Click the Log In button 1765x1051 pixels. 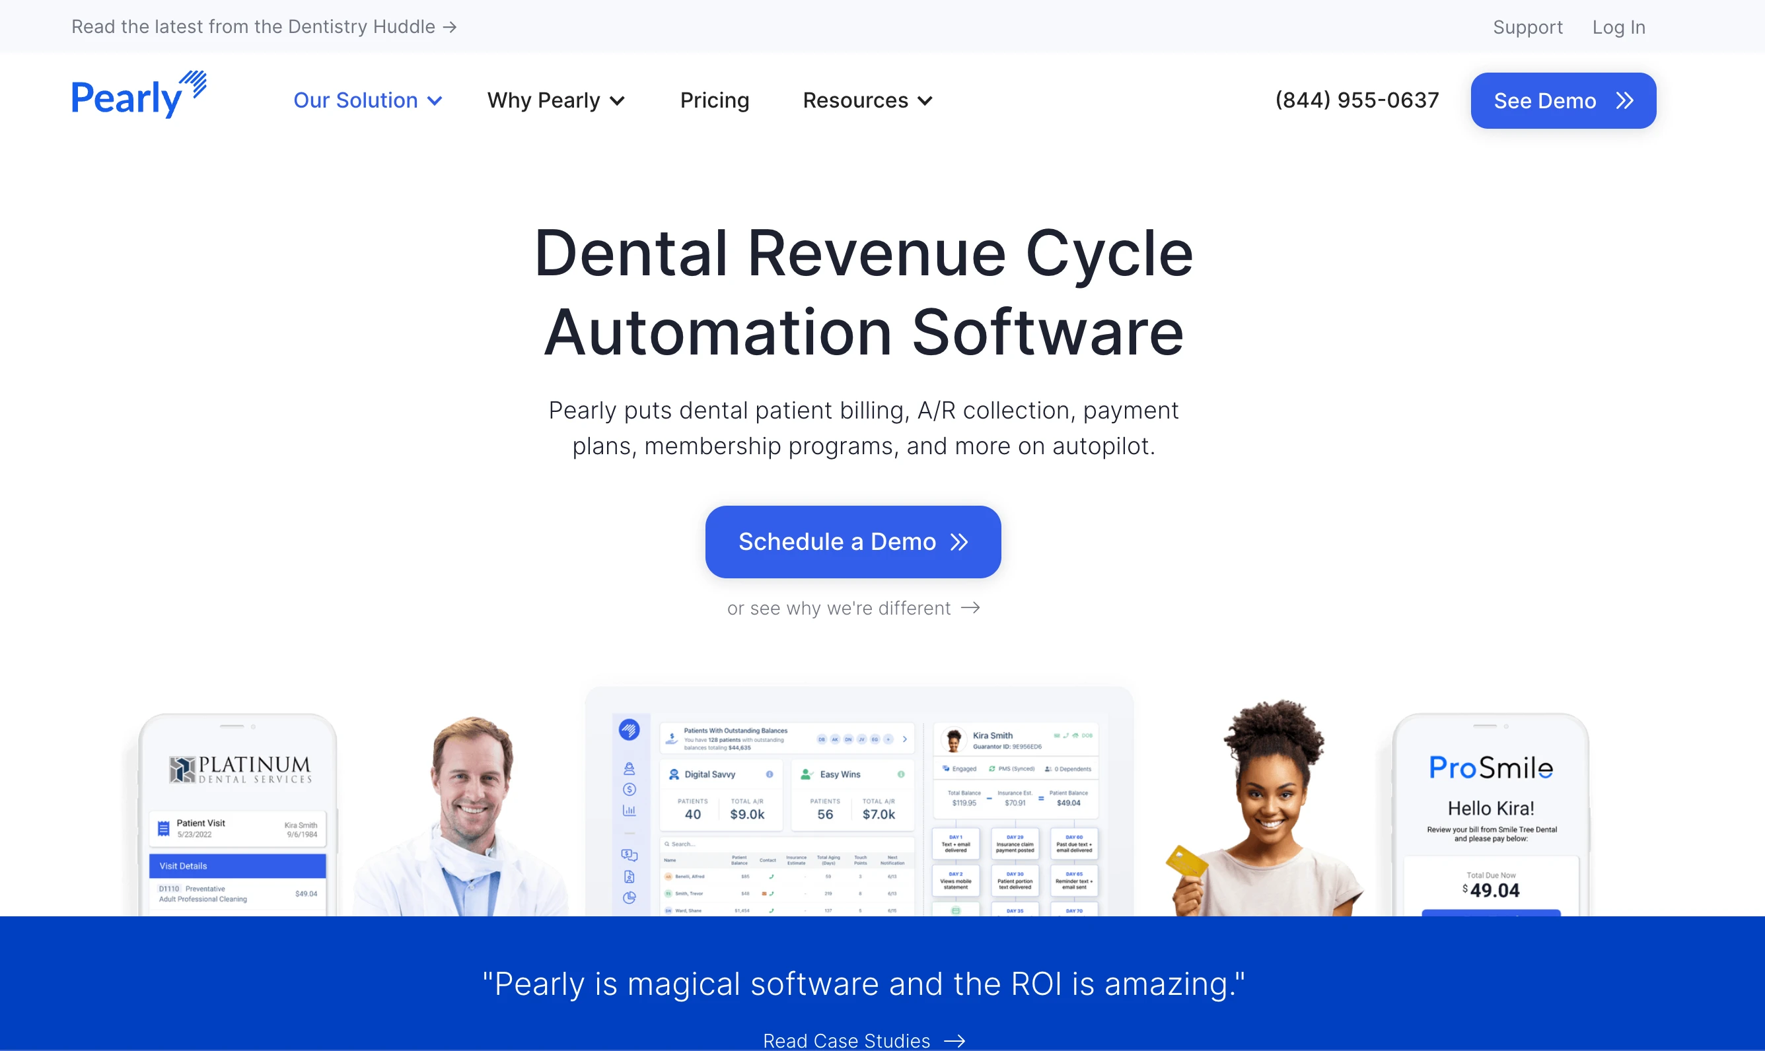pyautogui.click(x=1615, y=25)
